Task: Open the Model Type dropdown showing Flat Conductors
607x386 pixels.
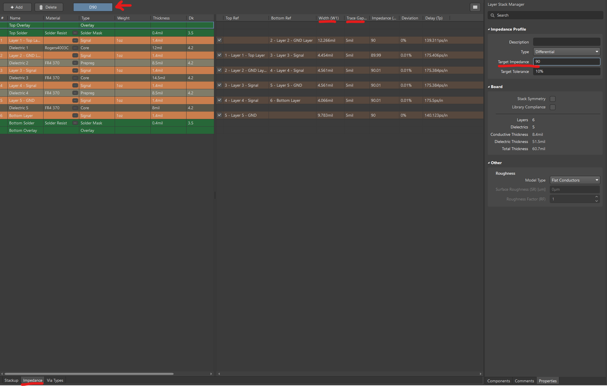Action: (575, 180)
